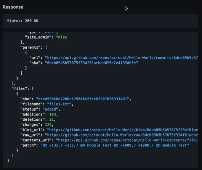Select the deletions value 21
Screen dimensions: 202x170
pos(51,120)
